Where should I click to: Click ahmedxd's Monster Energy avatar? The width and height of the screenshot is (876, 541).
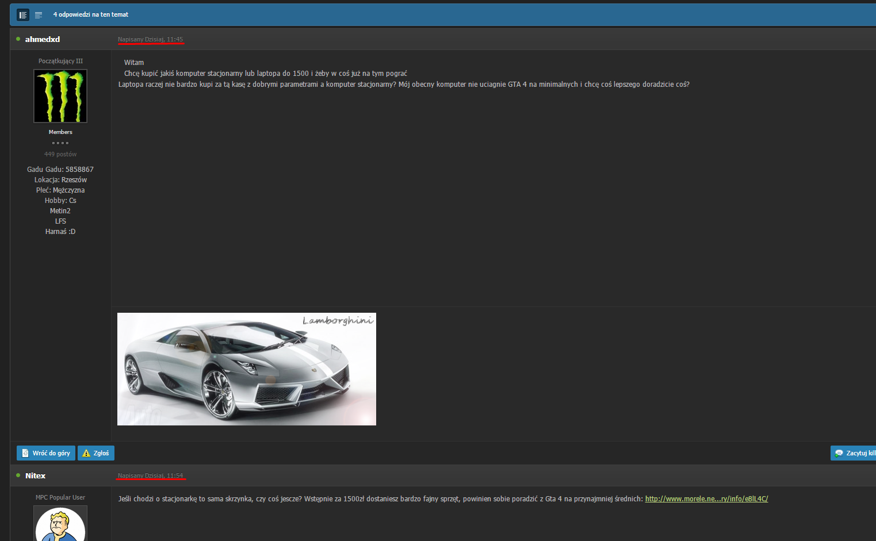[x=60, y=96]
